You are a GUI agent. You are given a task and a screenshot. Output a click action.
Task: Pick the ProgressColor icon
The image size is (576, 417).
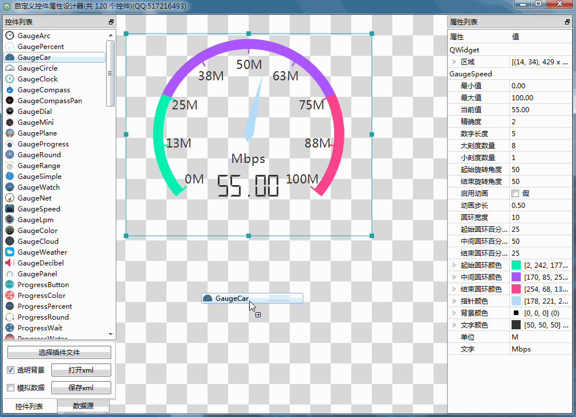coord(10,296)
